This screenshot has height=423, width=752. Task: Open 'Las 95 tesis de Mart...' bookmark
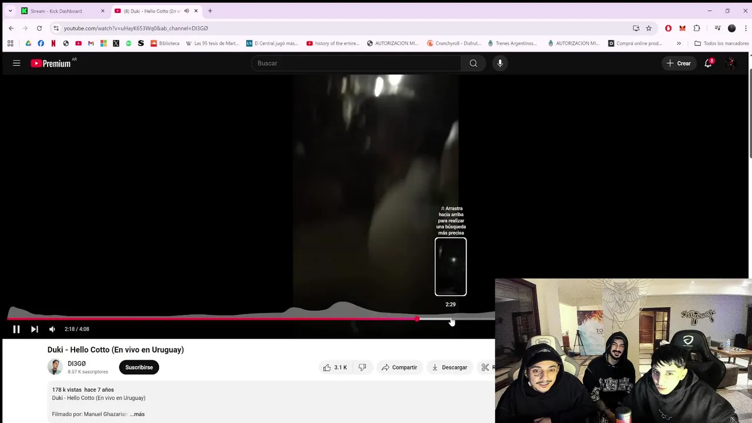(x=212, y=43)
